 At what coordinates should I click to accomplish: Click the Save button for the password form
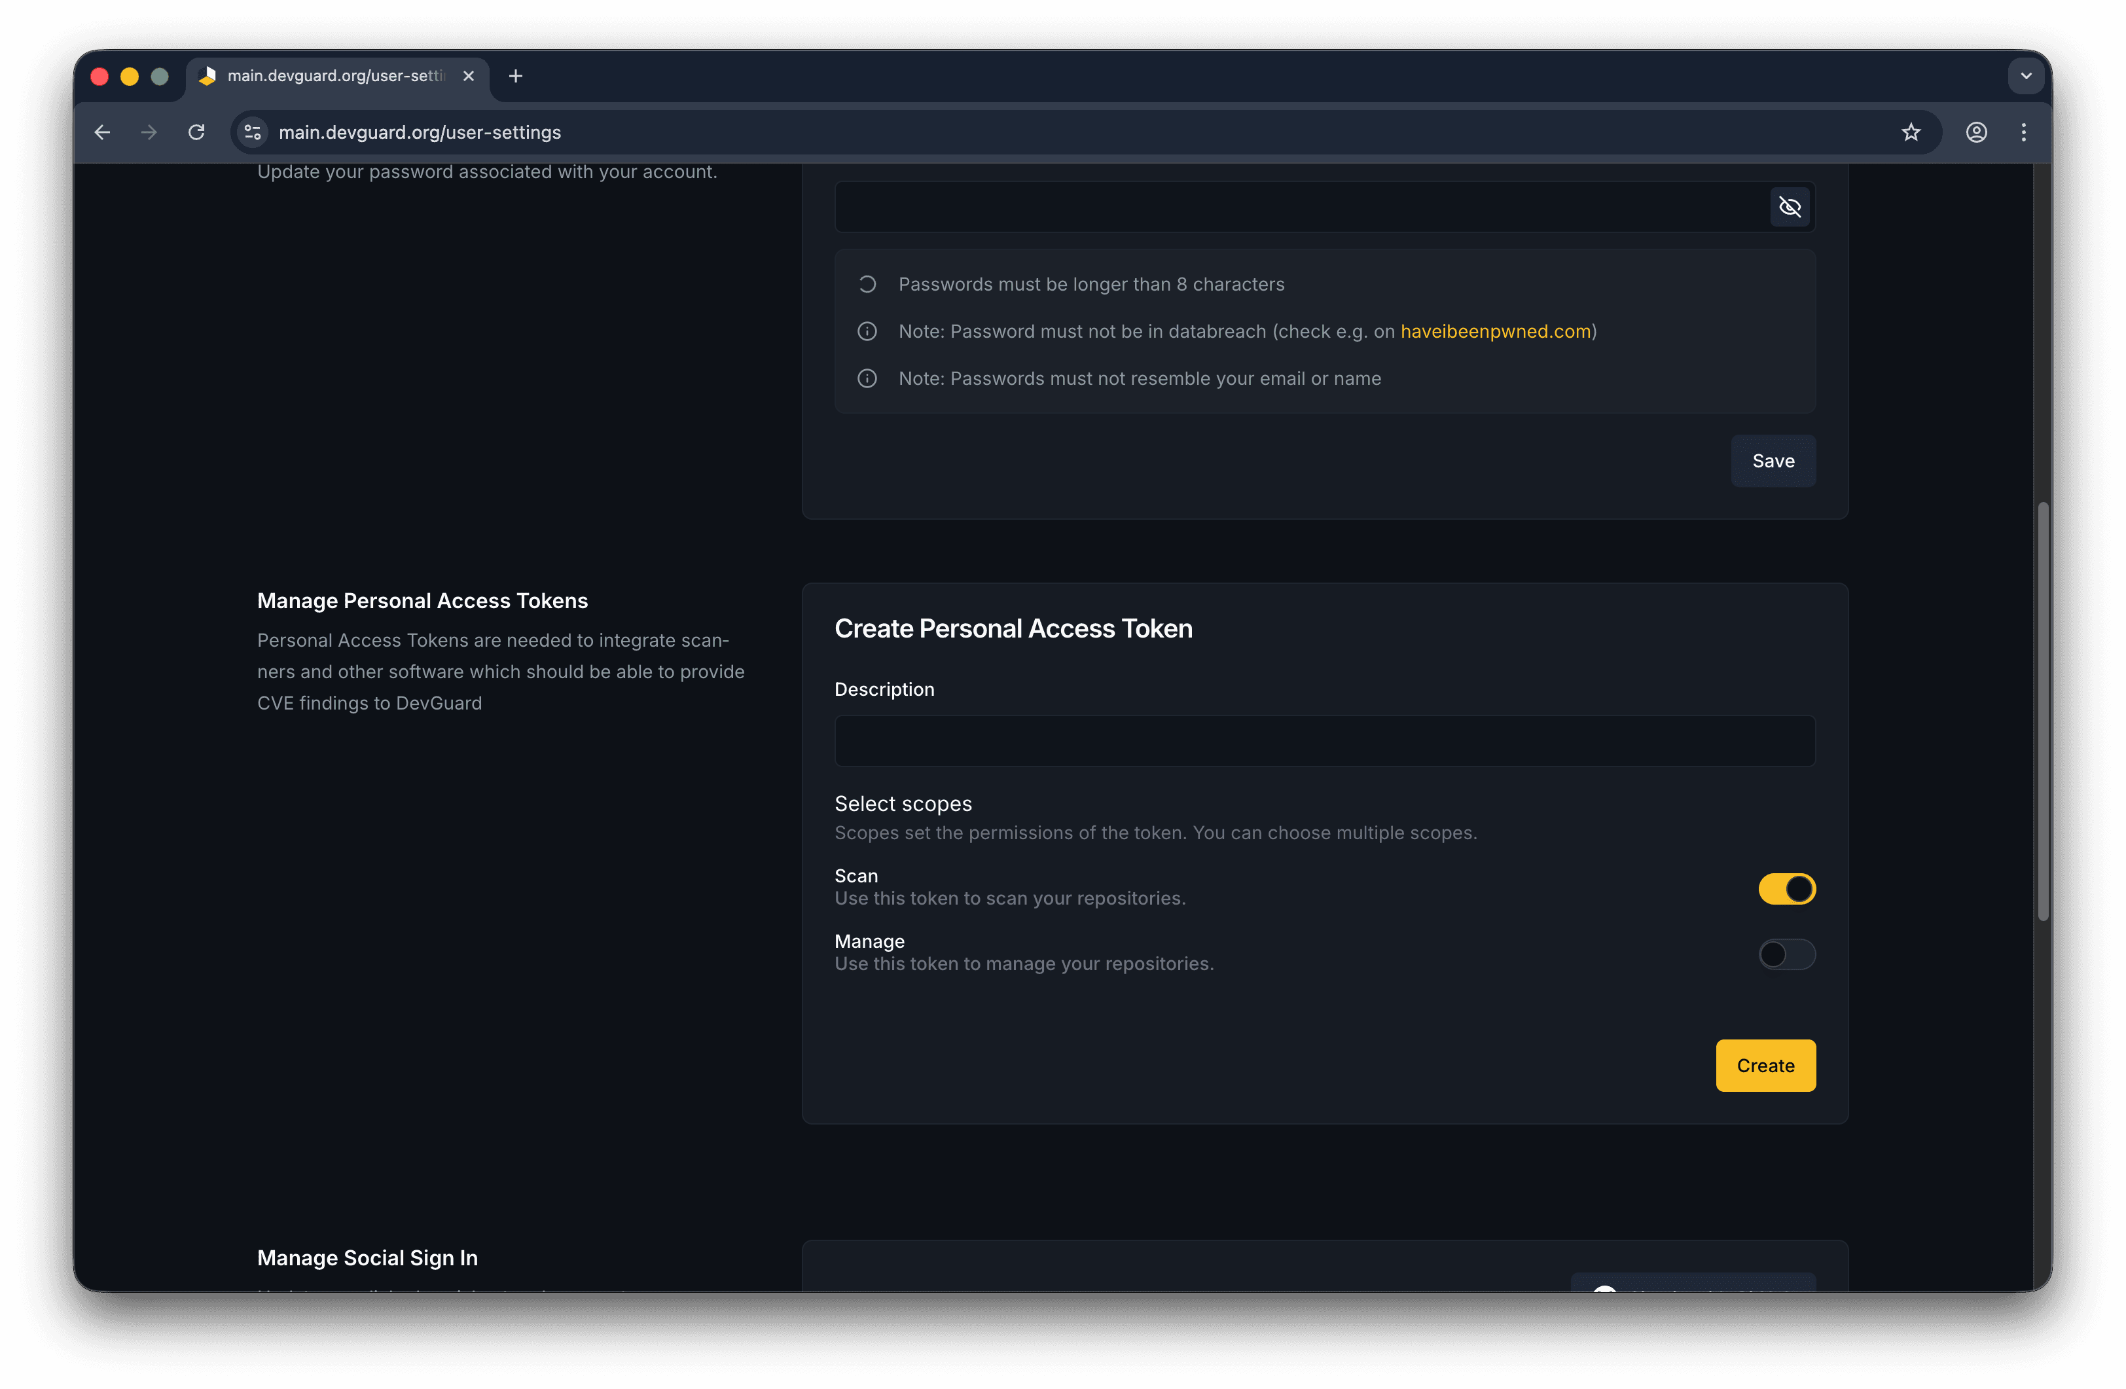(1773, 461)
